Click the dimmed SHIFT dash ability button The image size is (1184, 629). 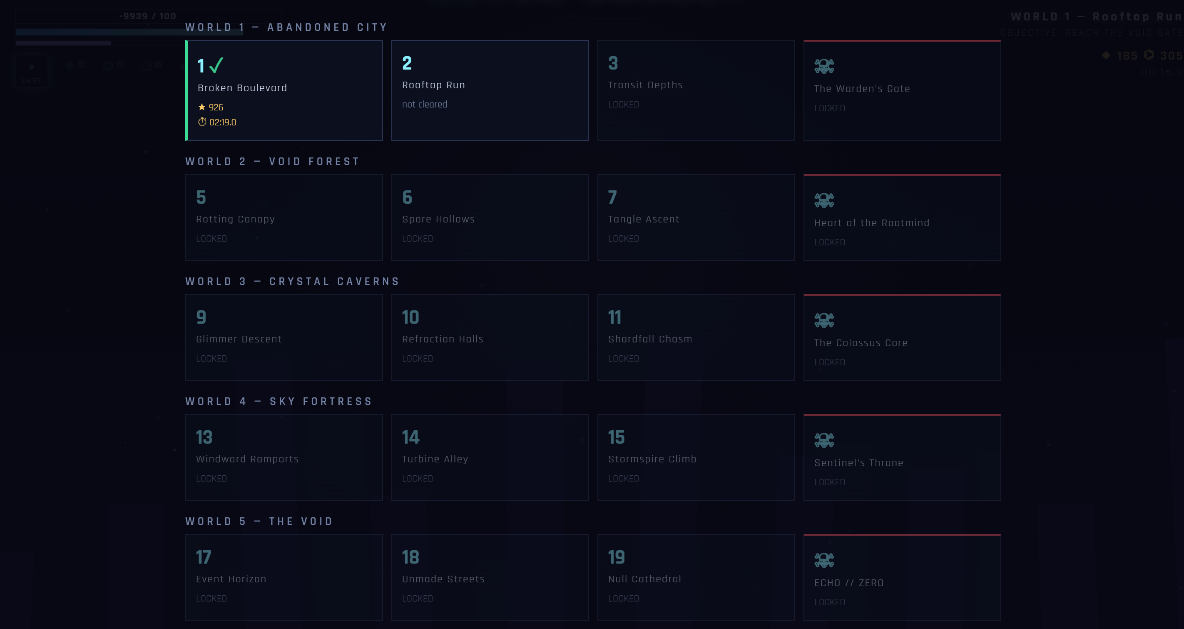31,71
